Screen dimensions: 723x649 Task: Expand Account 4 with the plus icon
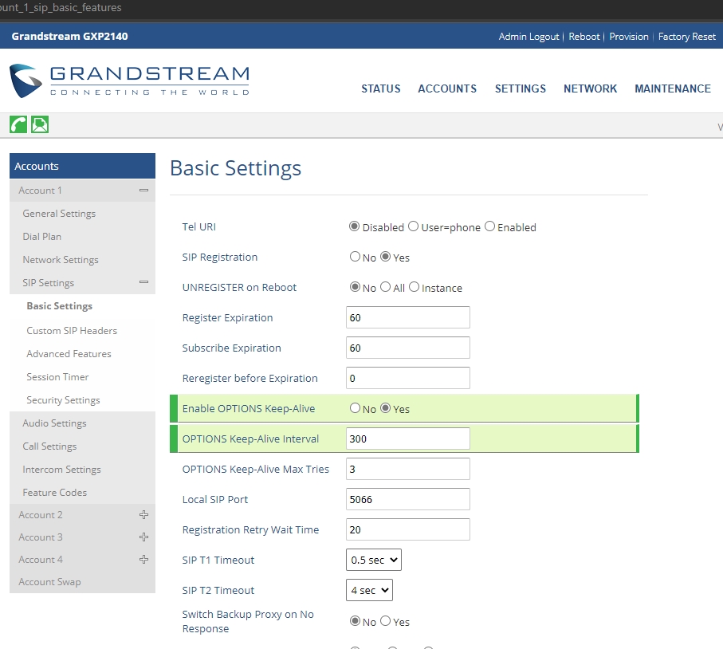[x=143, y=560]
